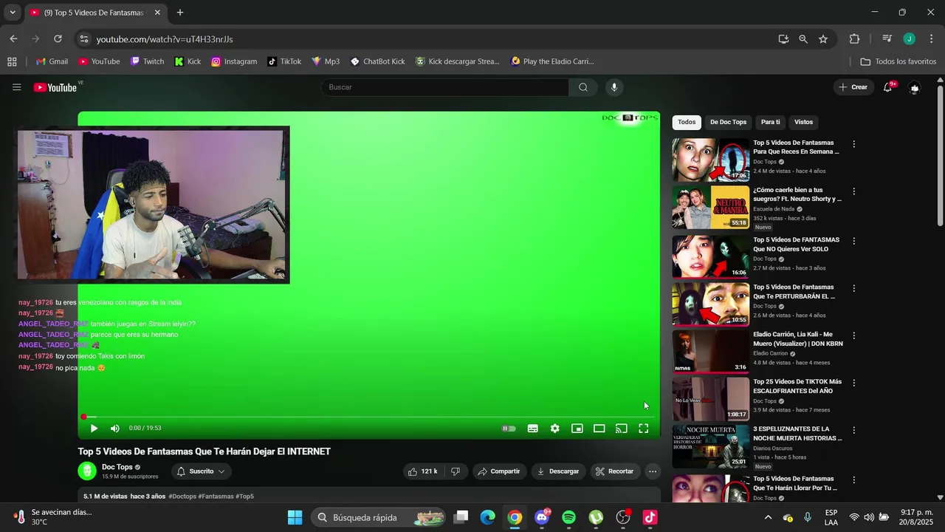Viewport: 945px width, 532px height.
Task: Open the Suscrito subscription dropdown
Action: (202, 471)
